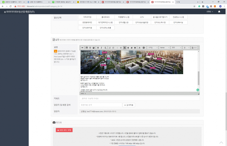Image resolution: width=227 pixels, height=146 pixels.
Task: Open the text color picker in editor
Action: click(x=140, y=48)
